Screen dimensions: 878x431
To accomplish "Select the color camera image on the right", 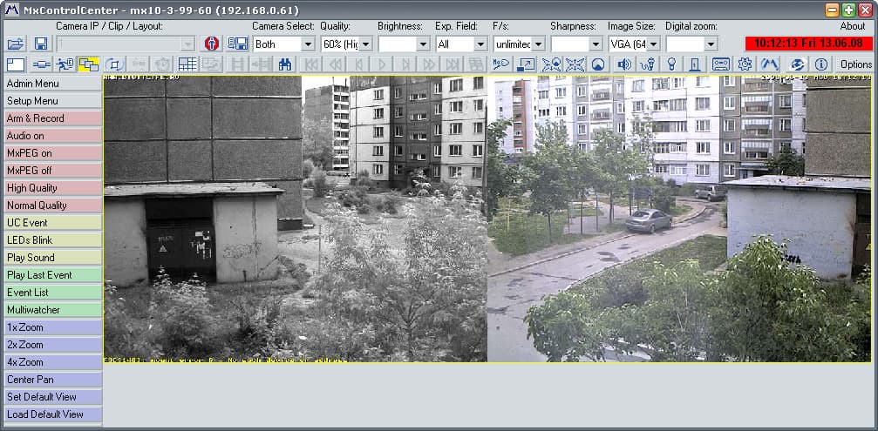I will tap(679, 219).
